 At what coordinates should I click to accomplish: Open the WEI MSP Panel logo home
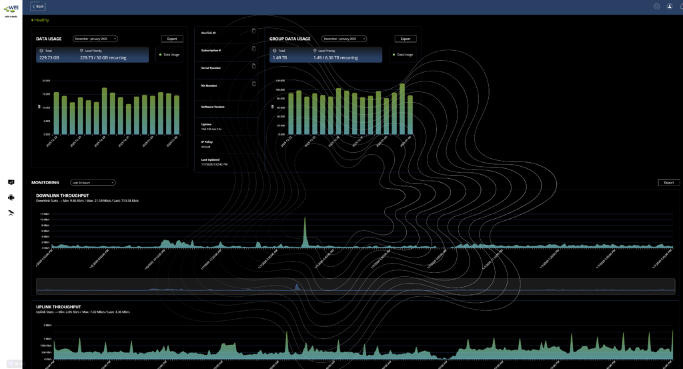point(11,11)
